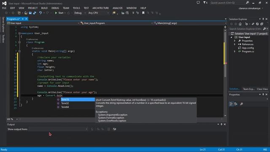270x152 pixels.
Task: Select ToInt16 in the IntelliSense list
Action: coord(76,100)
